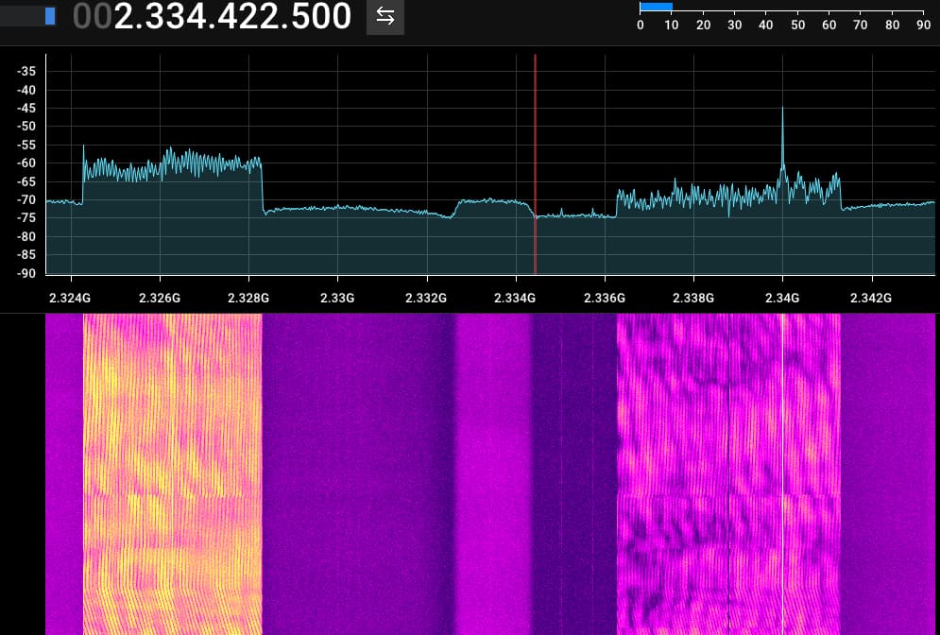
Task: Click the '2.342G' frequency axis label
Action: tap(870, 298)
